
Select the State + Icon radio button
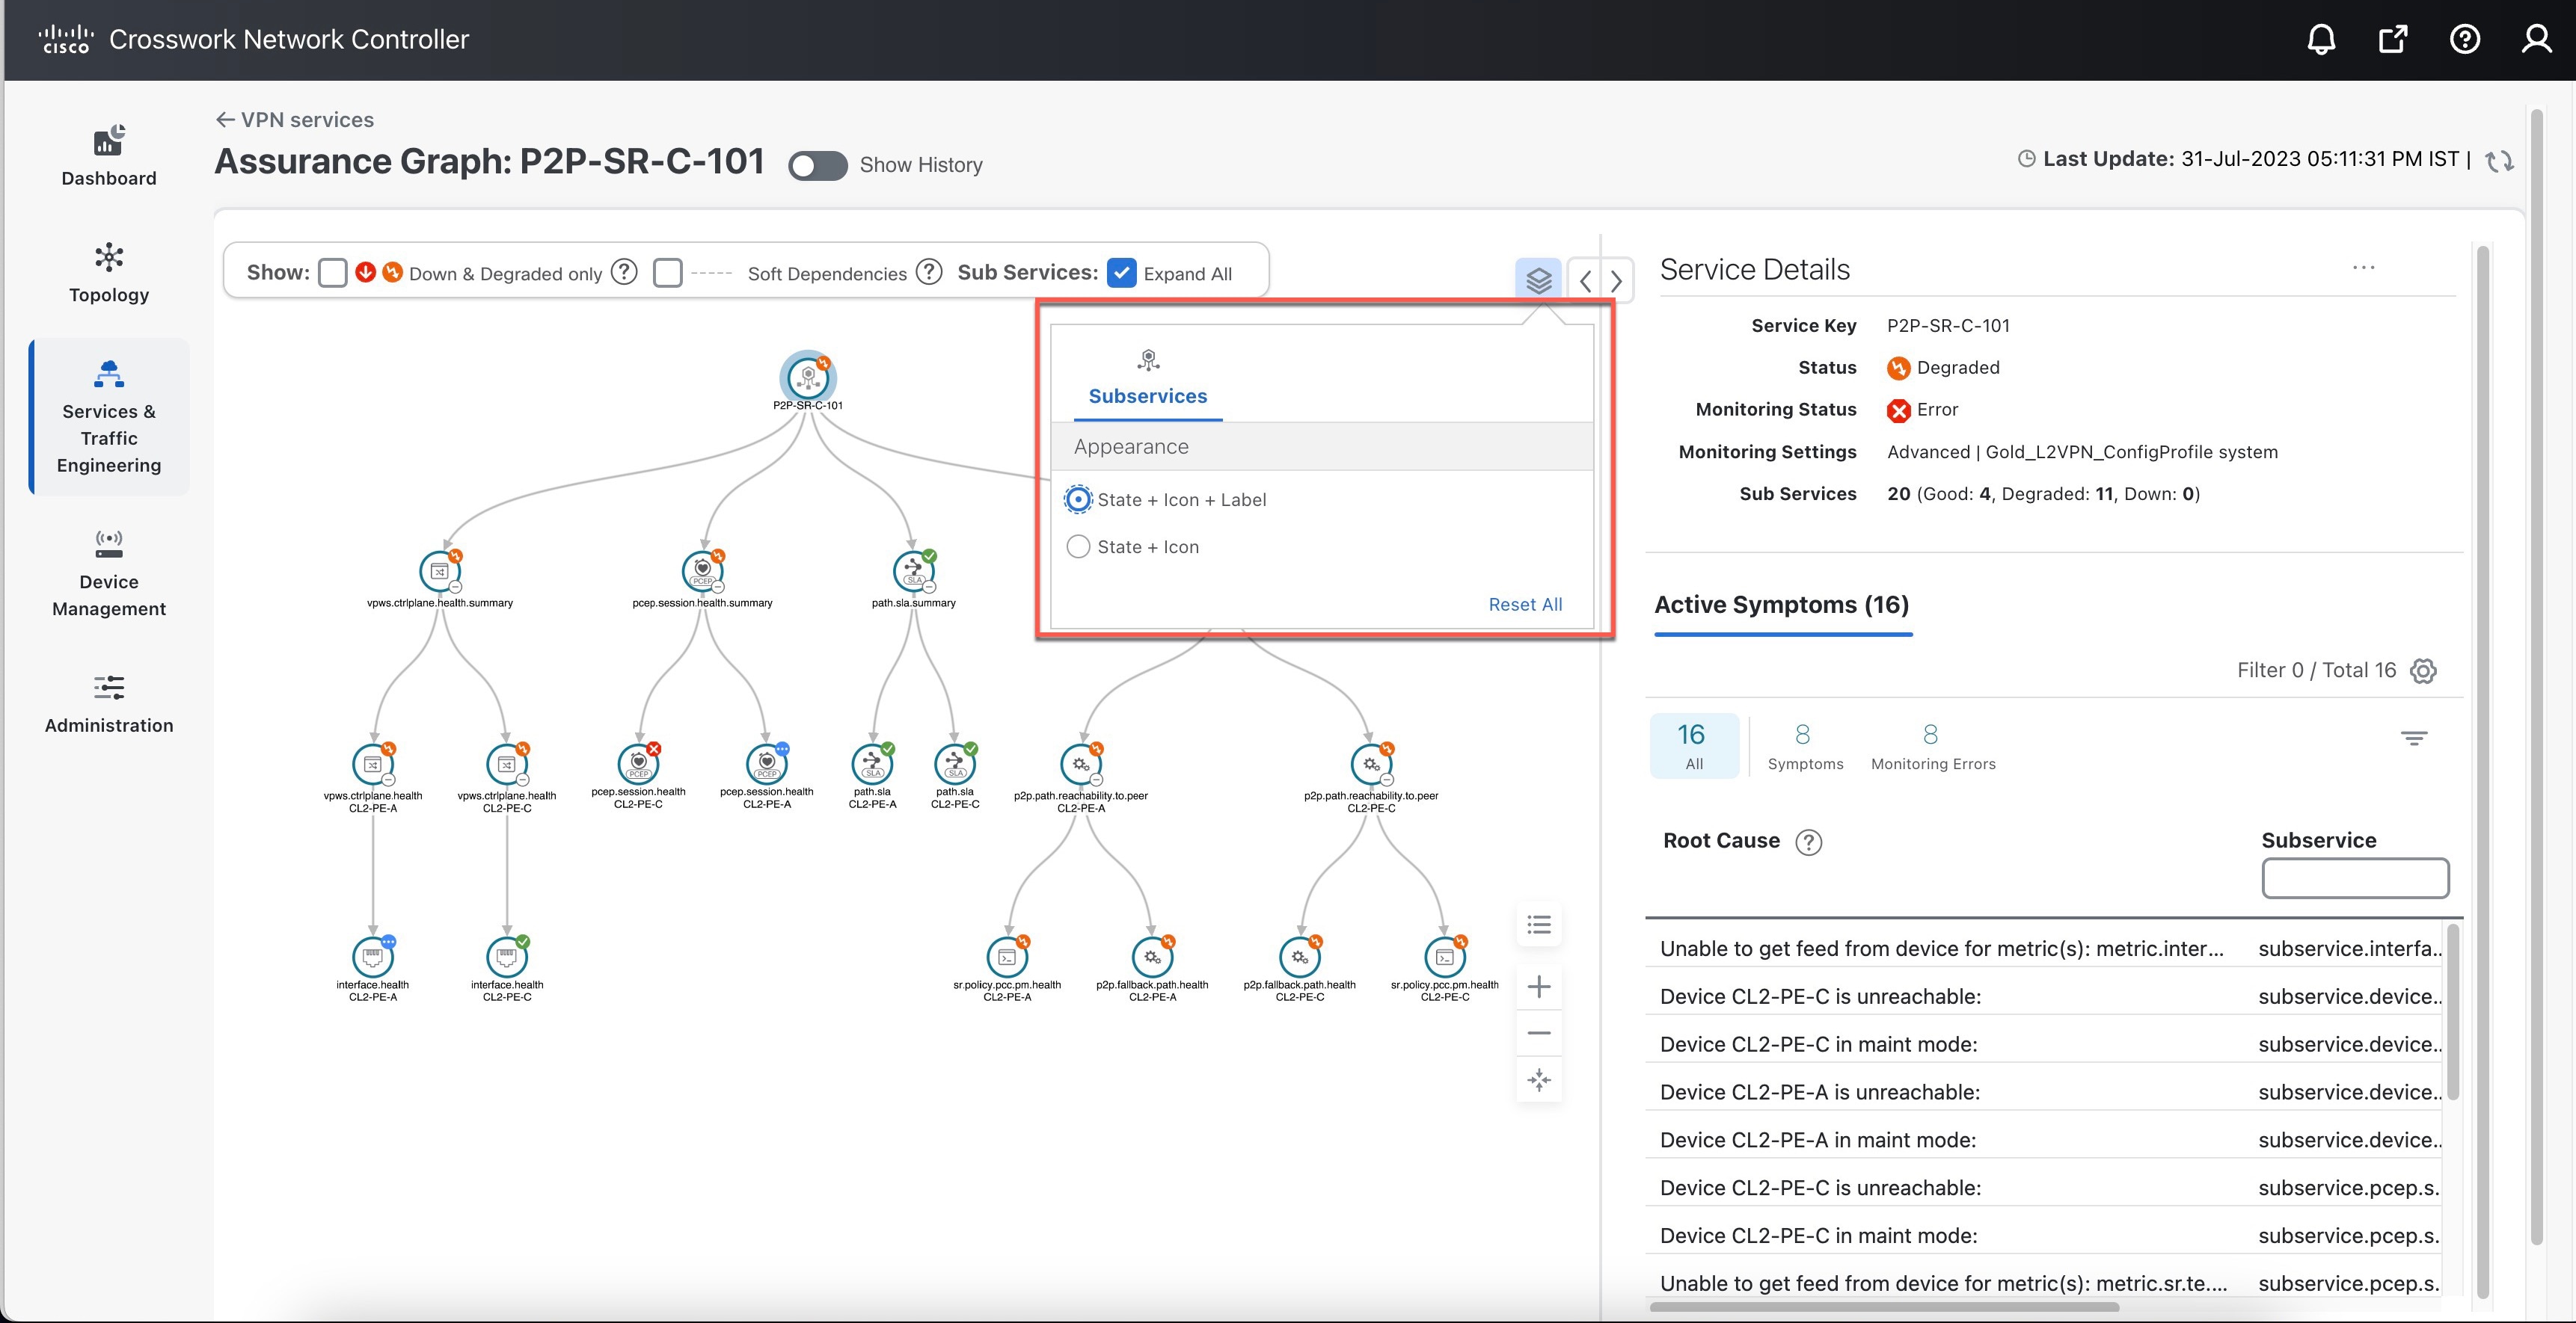coord(1078,546)
